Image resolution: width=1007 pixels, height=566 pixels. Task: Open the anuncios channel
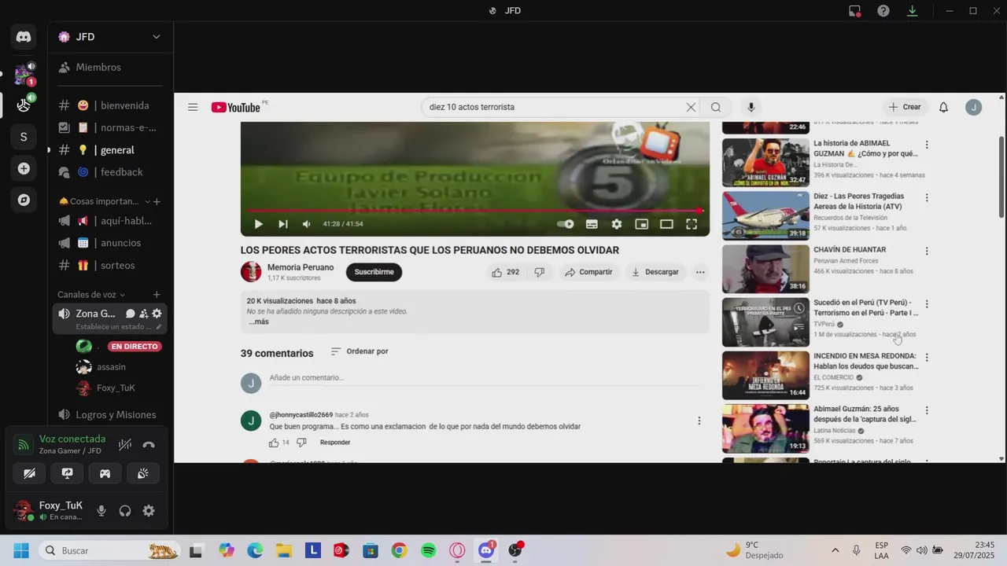(x=110, y=243)
